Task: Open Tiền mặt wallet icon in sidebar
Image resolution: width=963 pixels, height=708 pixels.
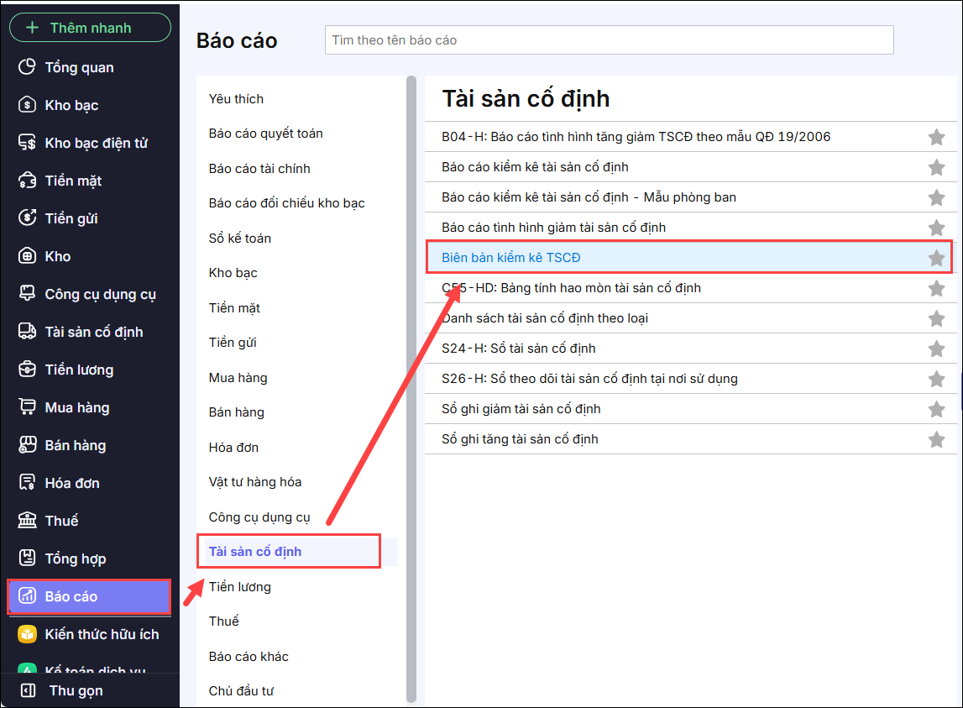Action: tap(27, 181)
